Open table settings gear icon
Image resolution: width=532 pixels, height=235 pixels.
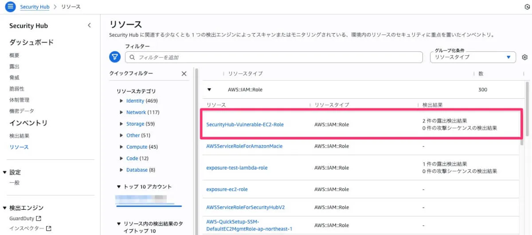tap(525, 58)
